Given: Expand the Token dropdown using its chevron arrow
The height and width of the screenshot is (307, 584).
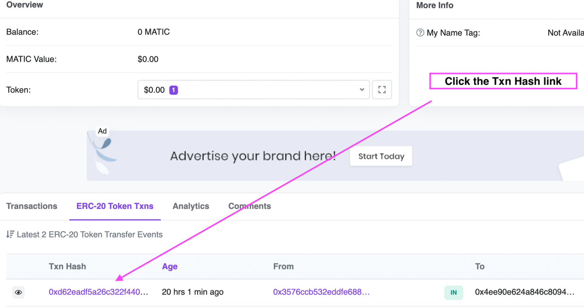Looking at the screenshot, I should (x=362, y=90).
